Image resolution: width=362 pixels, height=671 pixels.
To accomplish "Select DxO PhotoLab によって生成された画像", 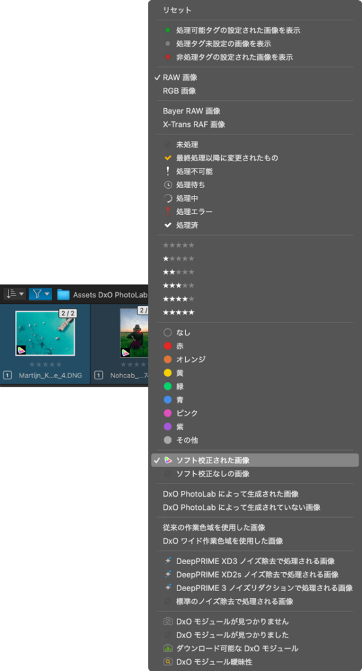I will coord(255,494).
